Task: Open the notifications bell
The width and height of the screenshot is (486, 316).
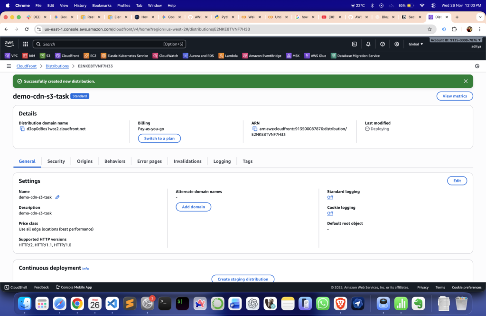Action: coord(368,44)
